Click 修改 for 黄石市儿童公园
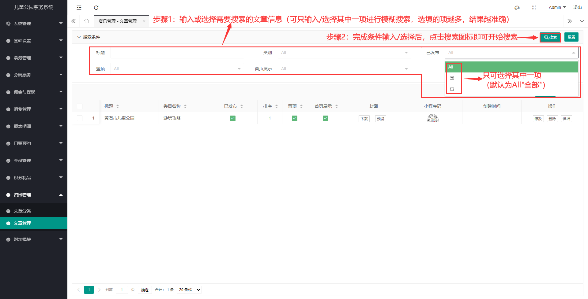The width and height of the screenshot is (588, 299). (538, 119)
